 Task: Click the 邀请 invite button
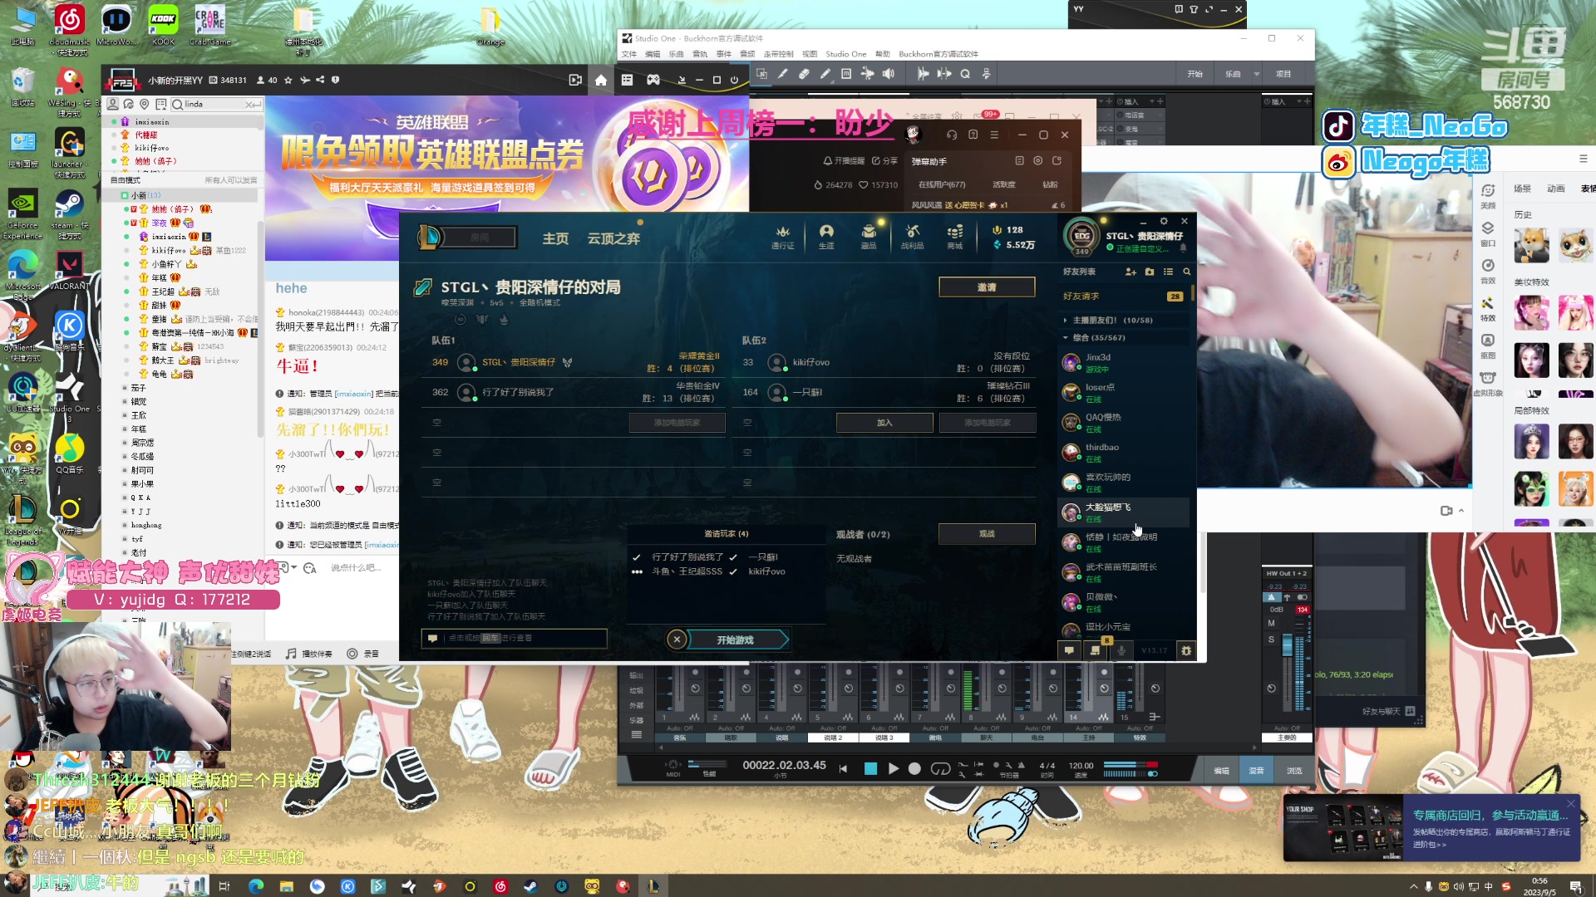pyautogui.click(x=987, y=287)
